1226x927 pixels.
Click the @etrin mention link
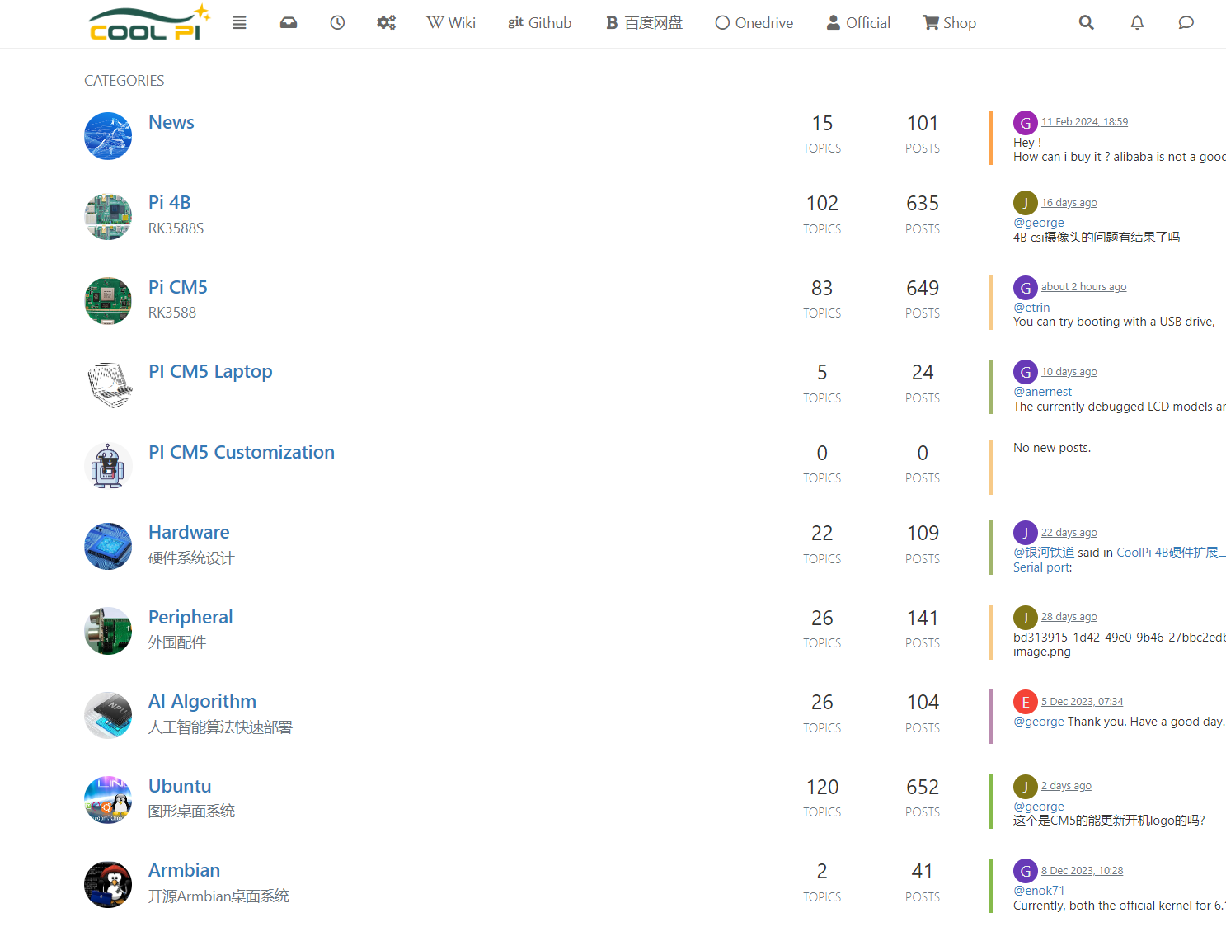[x=1031, y=308]
